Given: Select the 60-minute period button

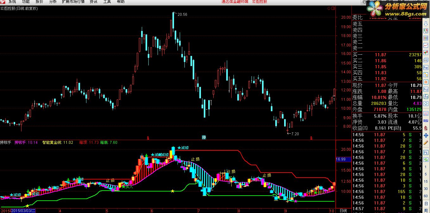Looking at the screenshot, I should tap(426, 196).
